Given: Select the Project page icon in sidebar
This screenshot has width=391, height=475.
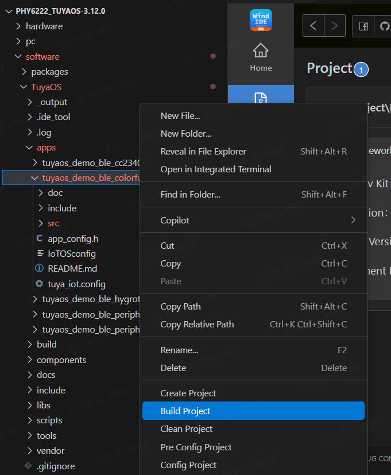Looking at the screenshot, I should (261, 98).
